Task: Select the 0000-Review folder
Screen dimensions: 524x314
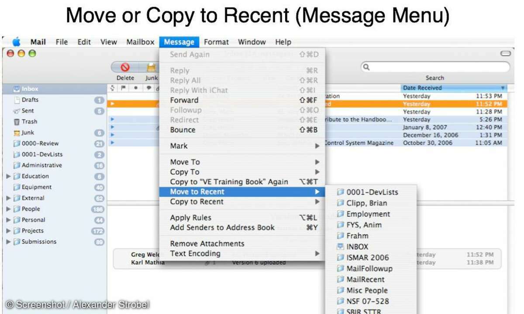Action: coord(40,143)
